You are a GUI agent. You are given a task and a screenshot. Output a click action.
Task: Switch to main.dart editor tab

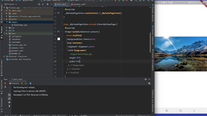click(61, 4)
